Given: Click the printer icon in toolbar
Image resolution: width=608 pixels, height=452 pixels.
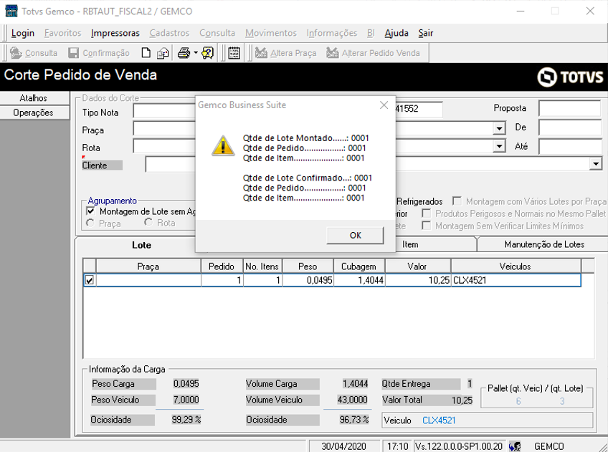Looking at the screenshot, I should coord(184,53).
